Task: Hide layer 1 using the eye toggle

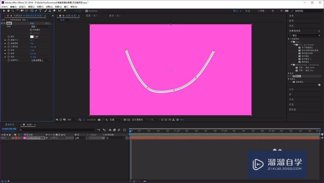Action: click(x=3, y=138)
